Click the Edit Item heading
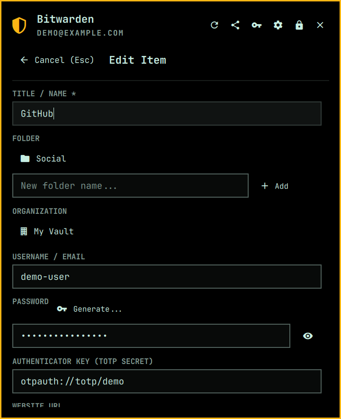The height and width of the screenshot is (419, 341). coord(138,60)
